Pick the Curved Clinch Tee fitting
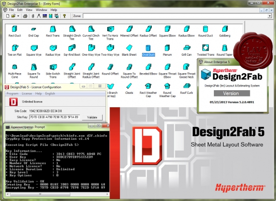 pos(91,29)
